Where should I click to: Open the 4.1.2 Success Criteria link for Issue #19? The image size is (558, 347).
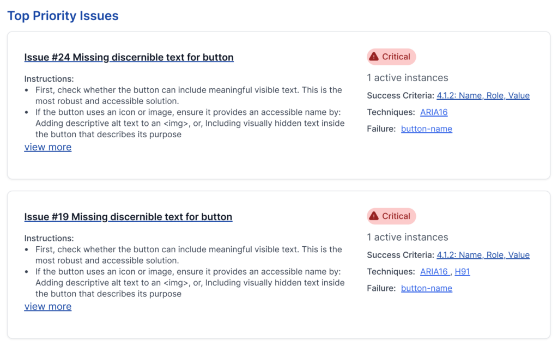[483, 255]
